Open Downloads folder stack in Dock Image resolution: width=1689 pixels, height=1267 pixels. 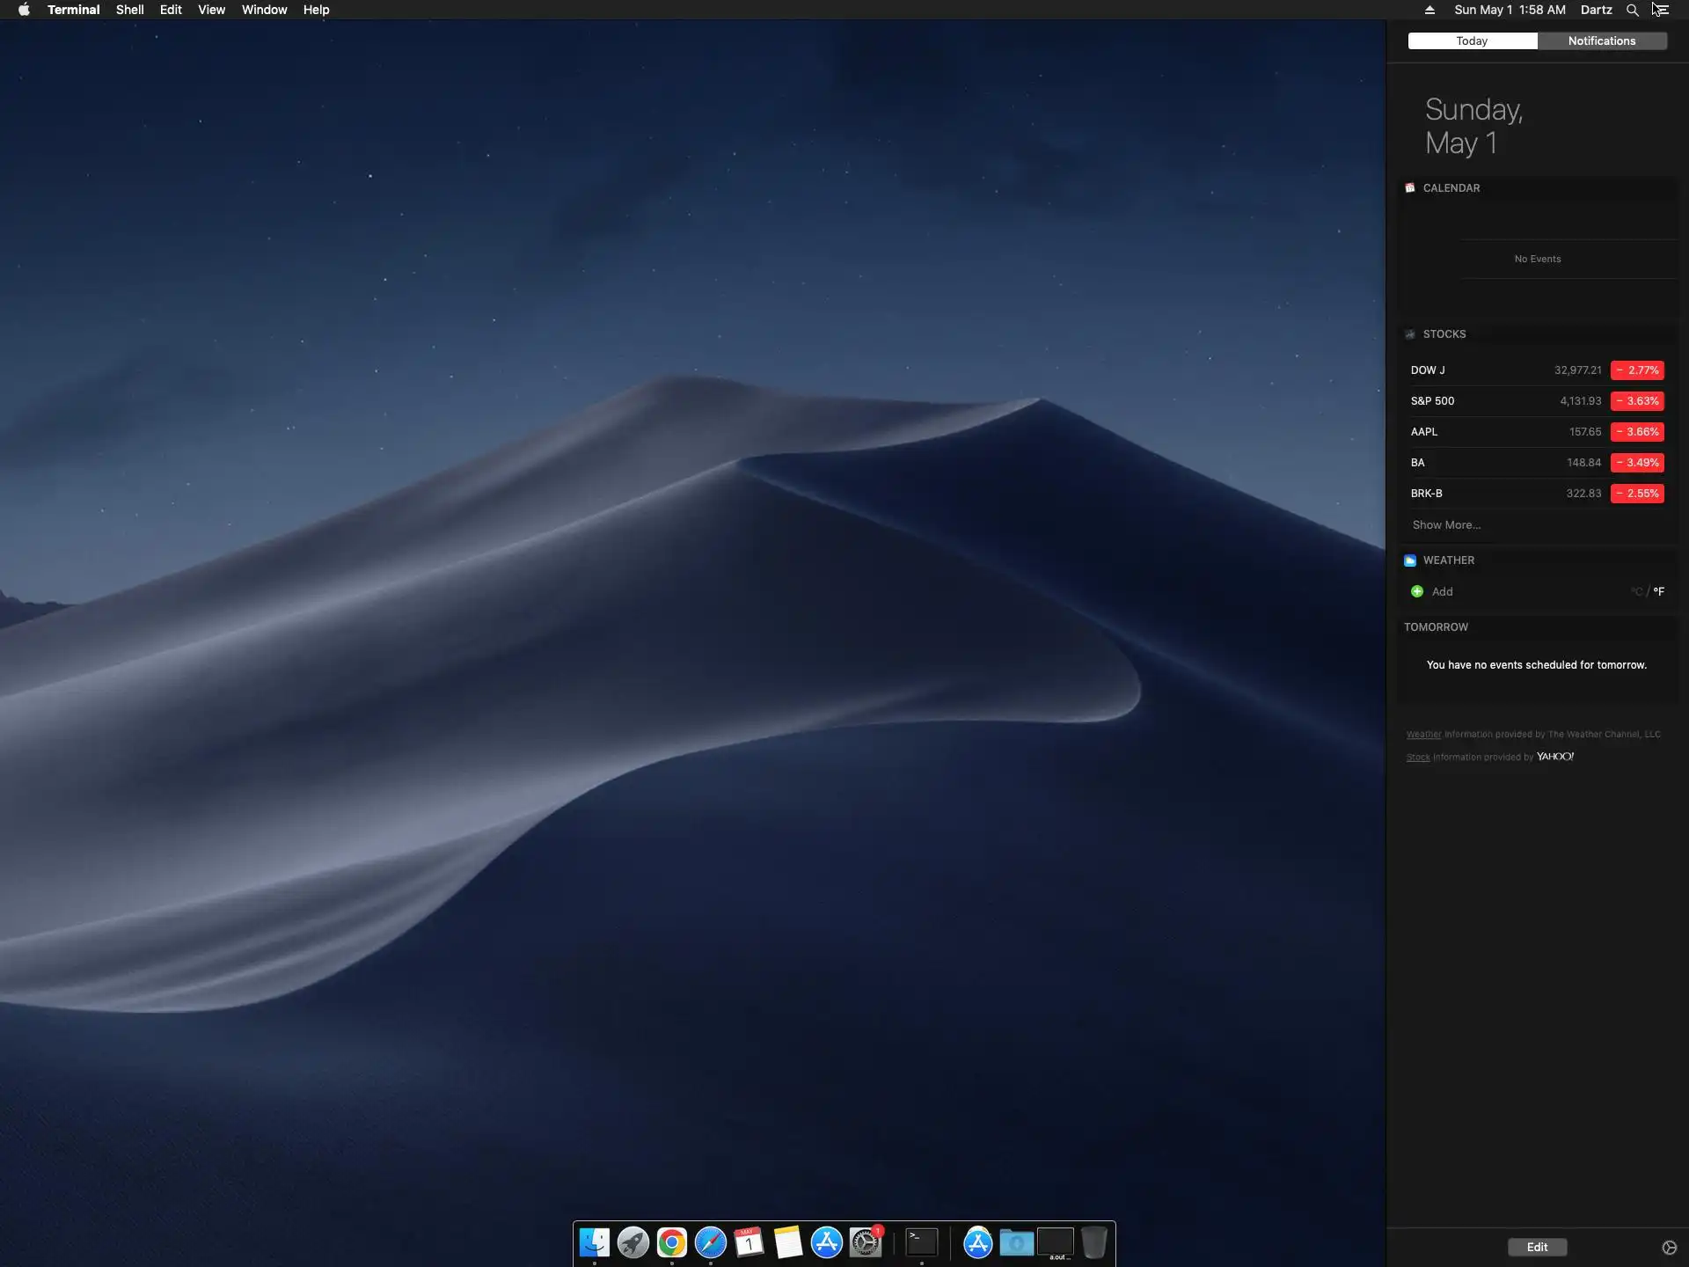pos(1016,1241)
